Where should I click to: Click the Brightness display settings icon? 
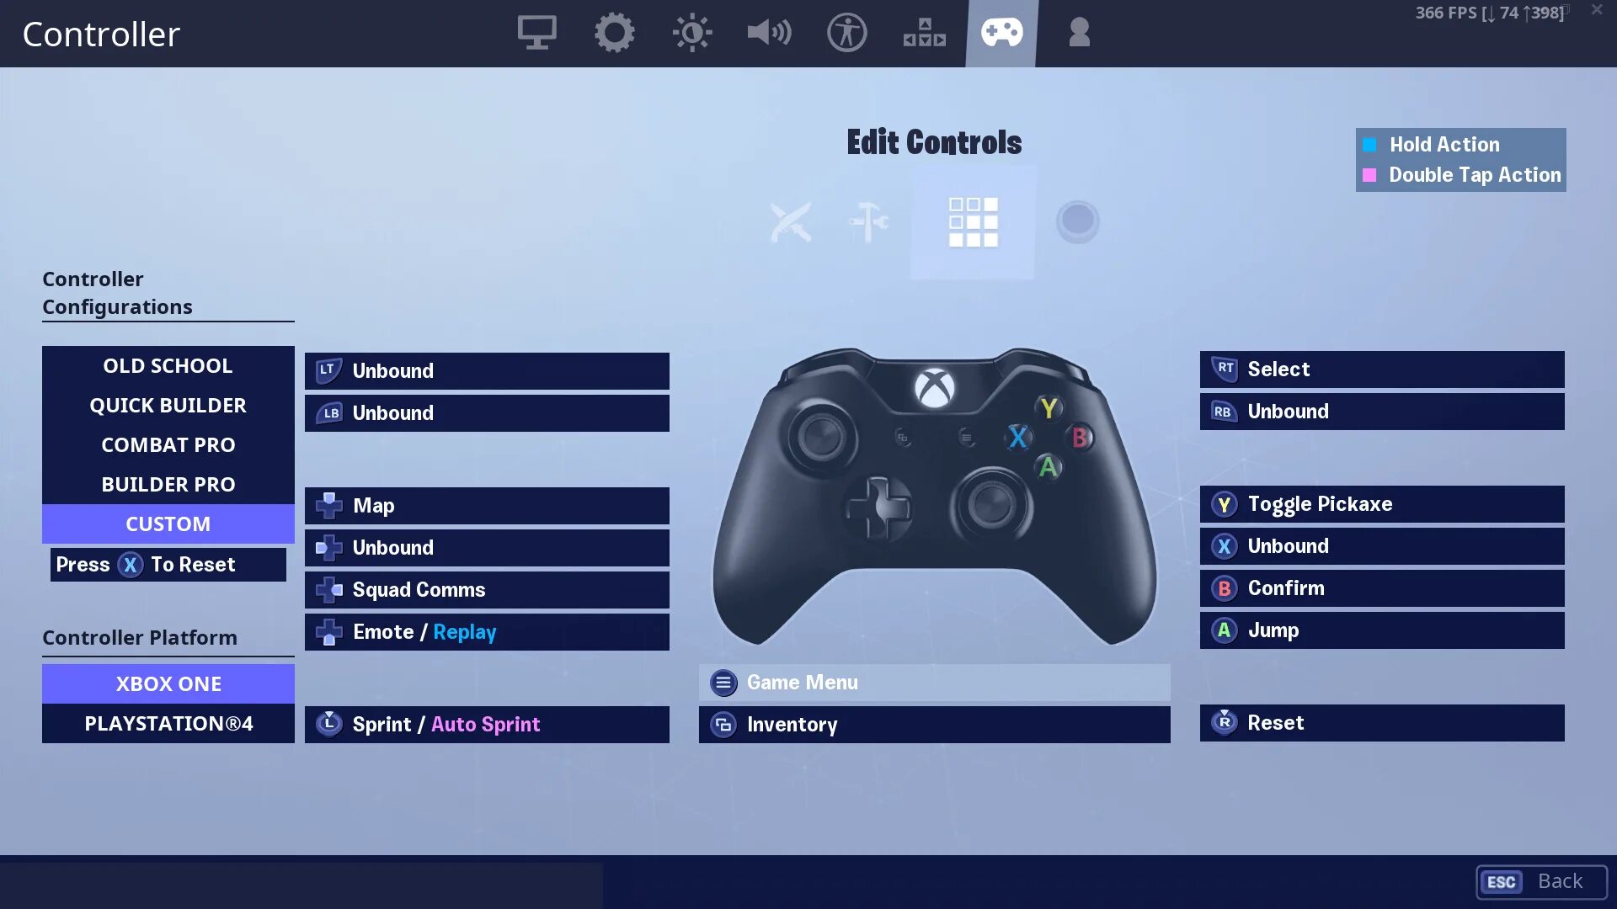pos(693,31)
